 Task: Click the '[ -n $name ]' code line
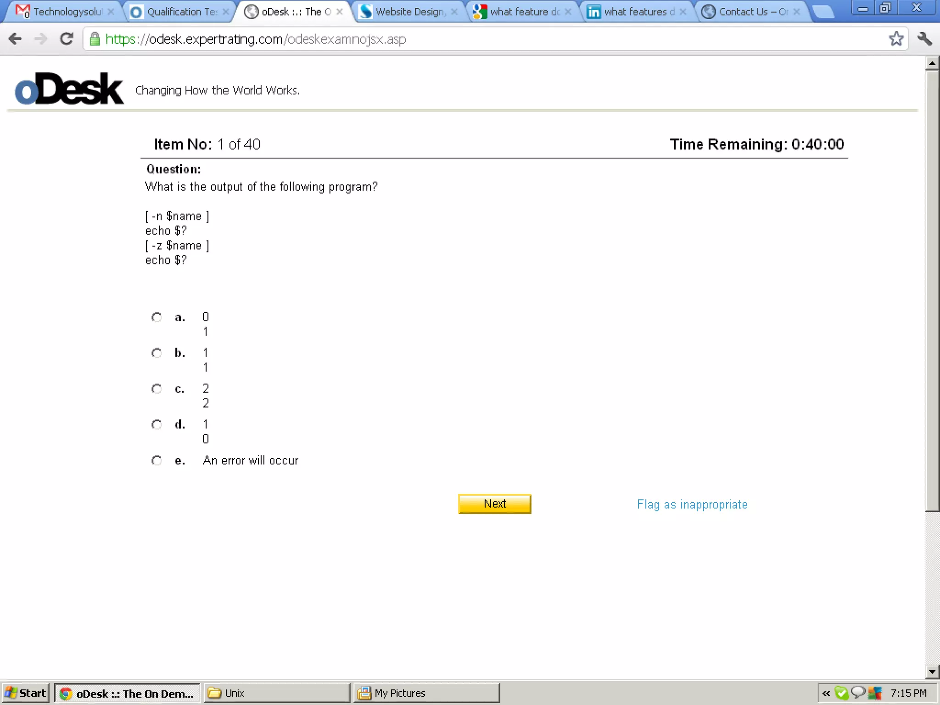click(177, 216)
